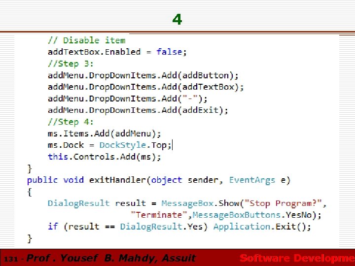
Task: Click the line "addMenu.DropDownItems.Add(addExit);"
Action: tap(138, 110)
